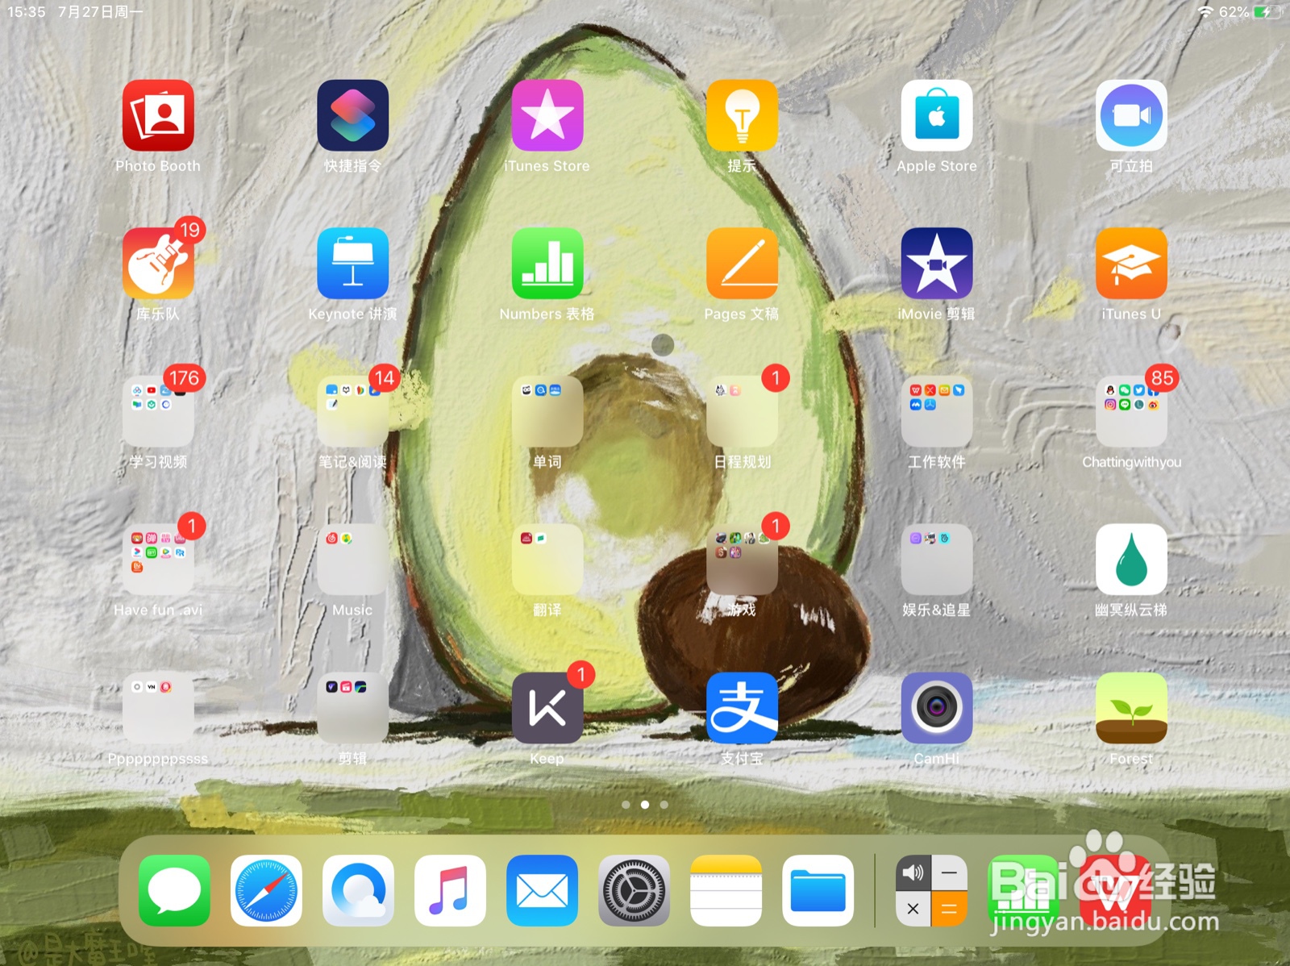The height and width of the screenshot is (966, 1290).
Task: Tap the Wi-Fi status icon
Action: pyautogui.click(x=1205, y=12)
